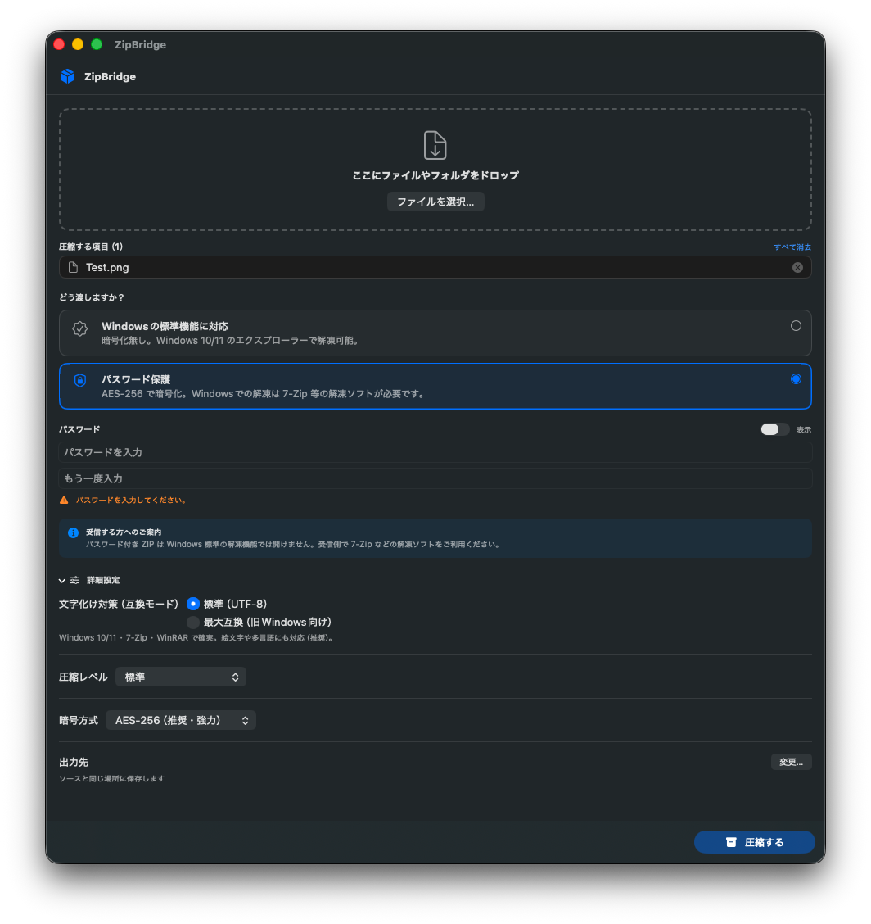This screenshot has height=924, width=871.
Task: Click the 文字化け対策 (互換モード) label
Action: click(x=119, y=604)
